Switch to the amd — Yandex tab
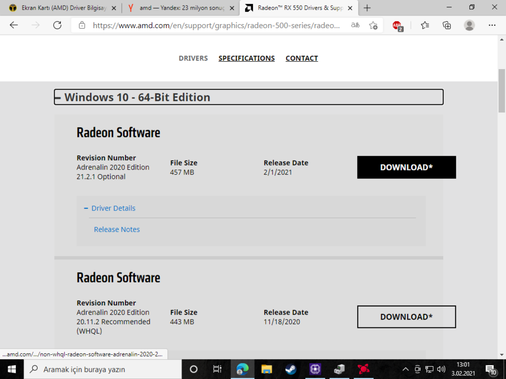The height and width of the screenshot is (379, 506). [x=180, y=8]
